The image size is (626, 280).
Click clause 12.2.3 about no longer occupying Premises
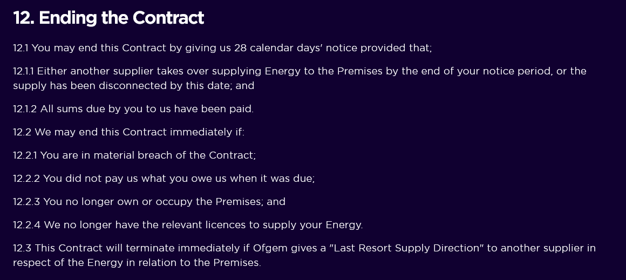point(149,202)
